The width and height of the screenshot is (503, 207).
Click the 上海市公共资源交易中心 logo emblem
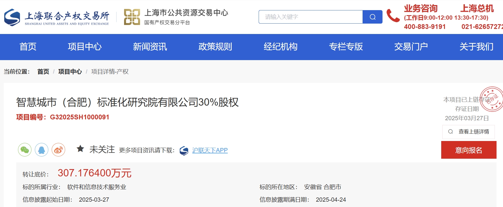coord(132,17)
